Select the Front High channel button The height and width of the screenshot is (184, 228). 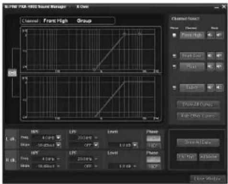[x=192, y=35]
